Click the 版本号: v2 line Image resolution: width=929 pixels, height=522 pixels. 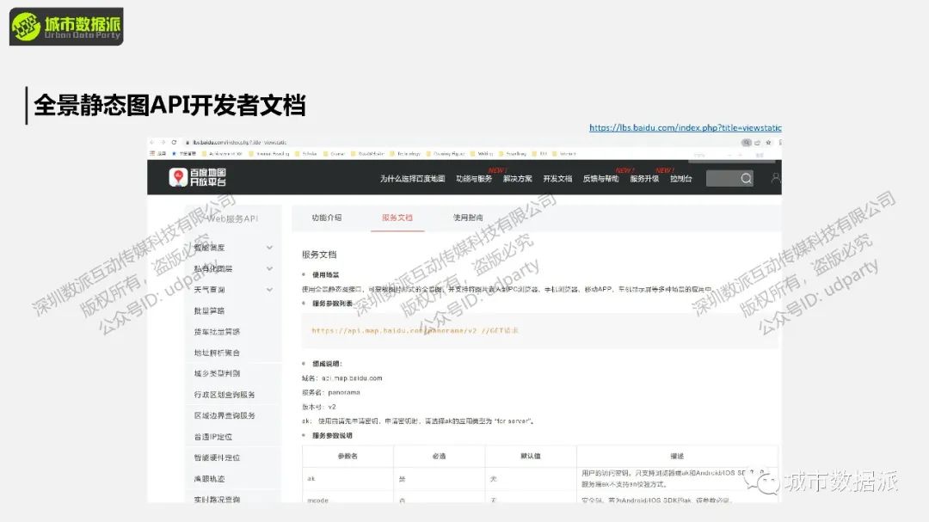click(x=319, y=407)
